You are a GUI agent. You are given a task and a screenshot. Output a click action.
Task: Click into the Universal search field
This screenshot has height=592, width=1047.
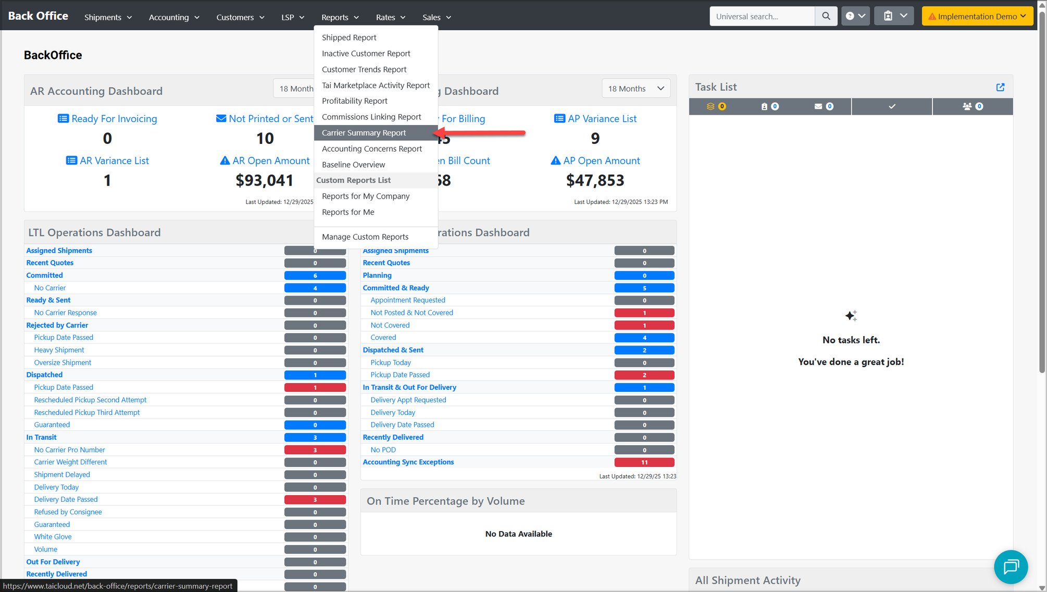coord(762,16)
